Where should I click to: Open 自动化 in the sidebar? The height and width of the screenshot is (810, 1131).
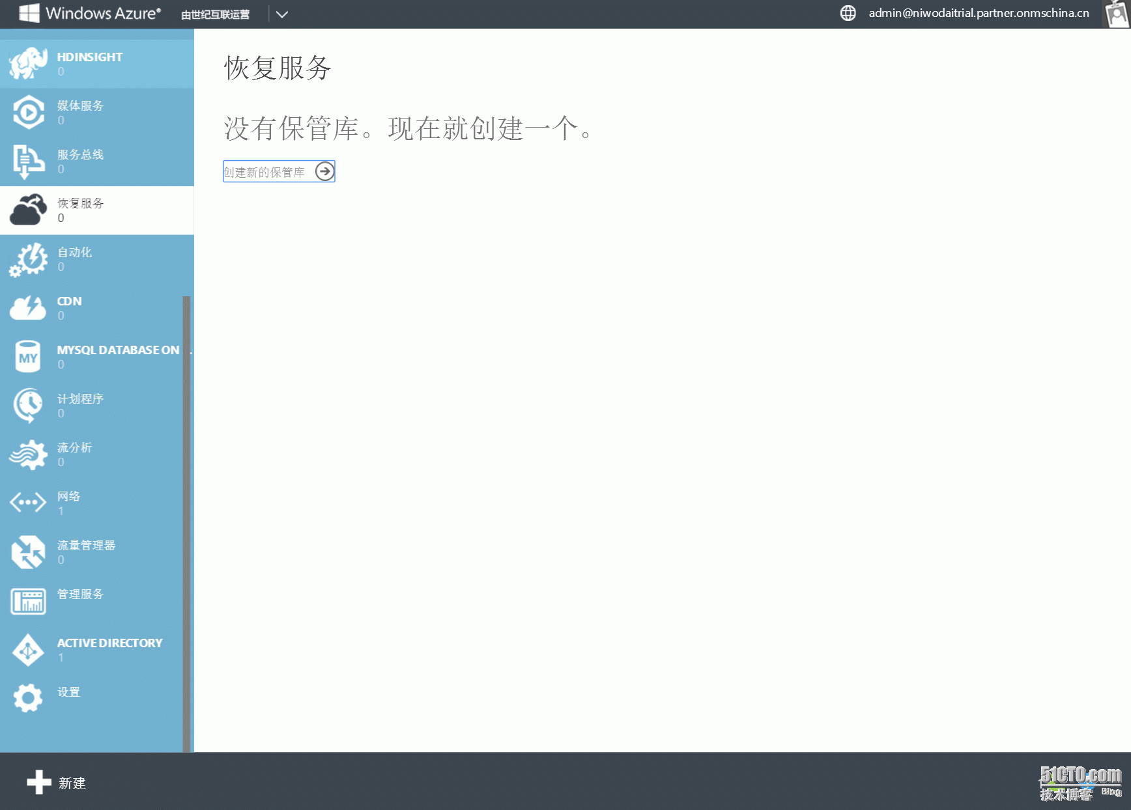coord(97,259)
